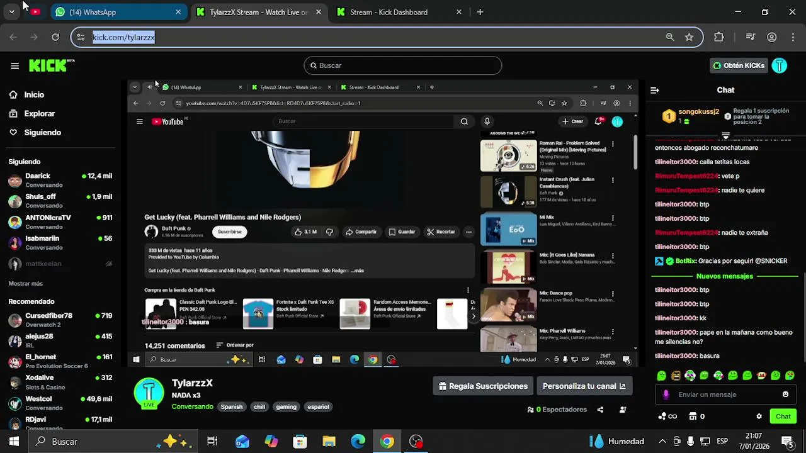806x453 pixels.
Task: Bookmark this page with star icon
Action: tap(689, 37)
